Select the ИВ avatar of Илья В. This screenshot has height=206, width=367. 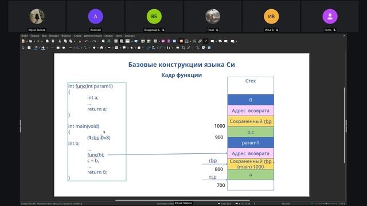pyautogui.click(x=271, y=17)
